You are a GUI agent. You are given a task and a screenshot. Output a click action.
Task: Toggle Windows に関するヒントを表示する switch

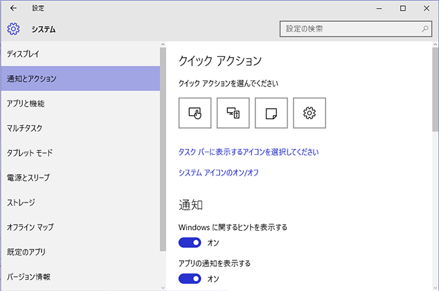tap(190, 243)
